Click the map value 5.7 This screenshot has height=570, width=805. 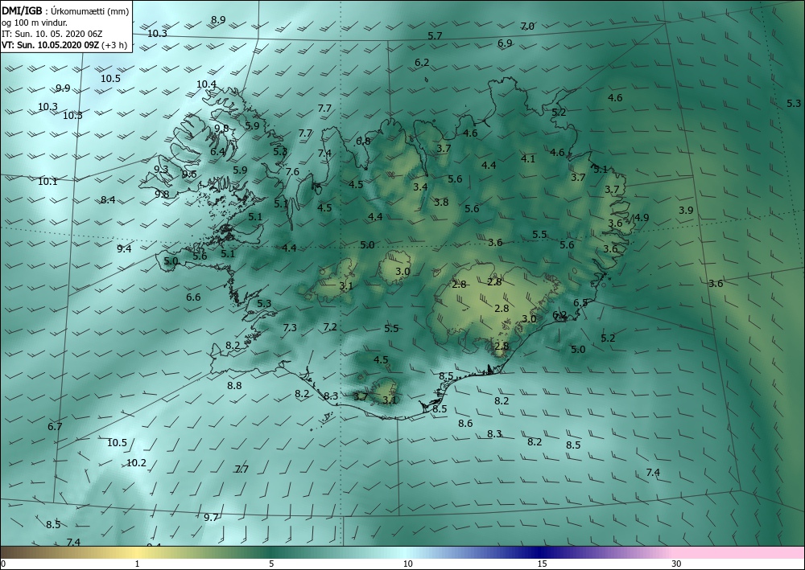tap(435, 35)
